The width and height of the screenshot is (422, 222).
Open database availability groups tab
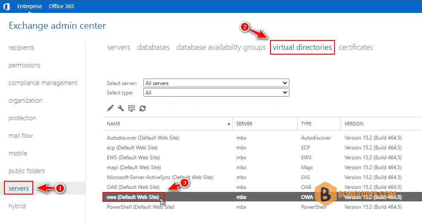[221, 47]
